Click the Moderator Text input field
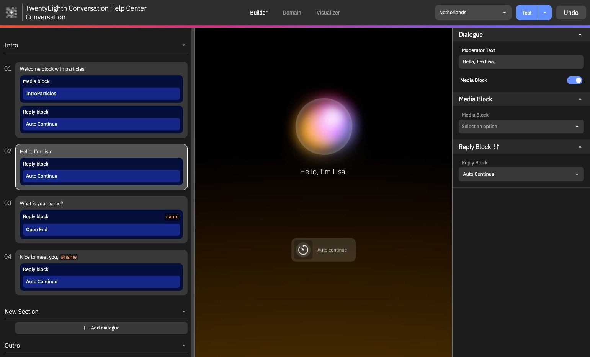The height and width of the screenshot is (357, 590). tap(521, 62)
